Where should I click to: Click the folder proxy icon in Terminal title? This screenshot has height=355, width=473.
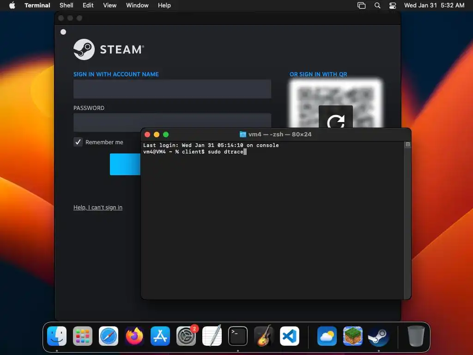point(243,135)
